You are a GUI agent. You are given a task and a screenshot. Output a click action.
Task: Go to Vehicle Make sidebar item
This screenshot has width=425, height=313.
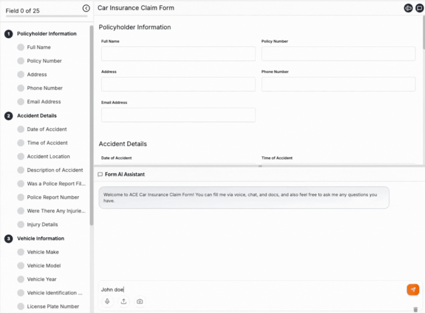pyautogui.click(x=38, y=252)
